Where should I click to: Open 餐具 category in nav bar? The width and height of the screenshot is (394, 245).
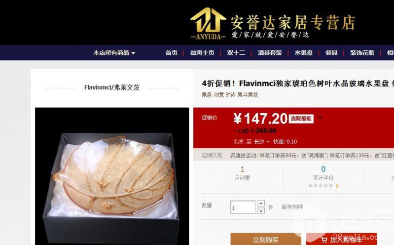(x=331, y=53)
